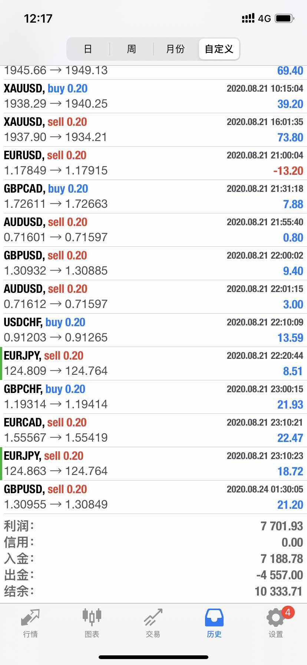Select XAUUSD buy trade at 10:15:04

pos(153,96)
